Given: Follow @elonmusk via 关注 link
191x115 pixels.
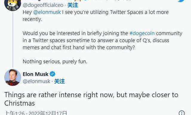Looking at the screenshot, I should 59,81.
